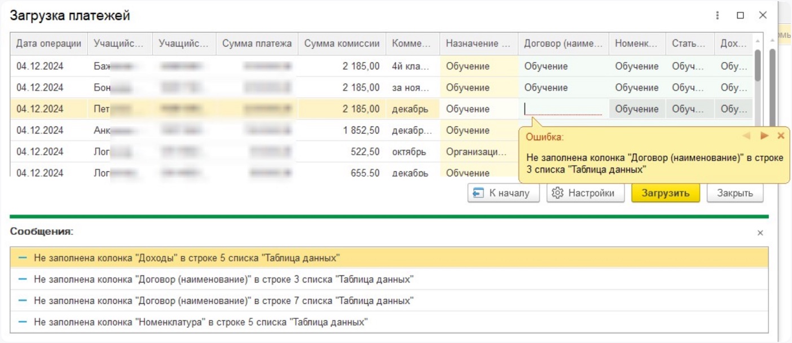Click the Сумма комиссии column header
Screen dimensions: 792x343
[342, 43]
